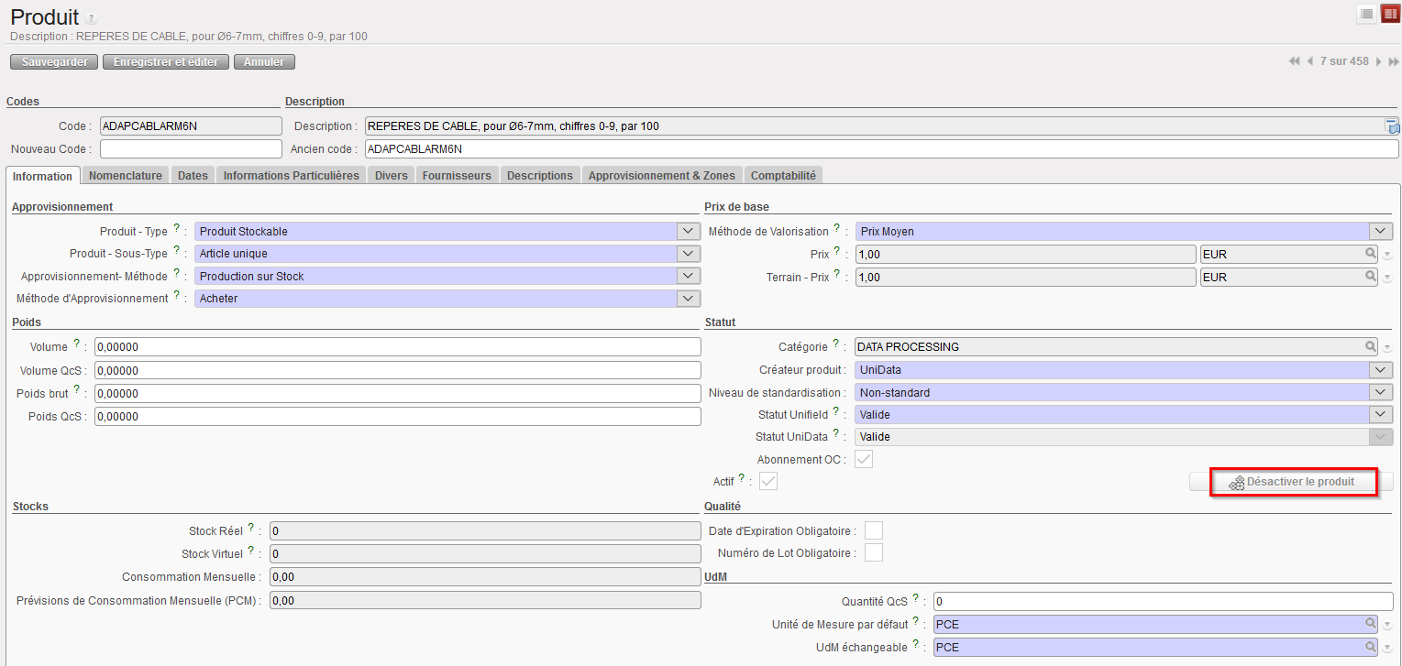Viewport: 1402px width, 666px height.
Task: Switch to the Fournisseurs tab
Action: point(457,175)
